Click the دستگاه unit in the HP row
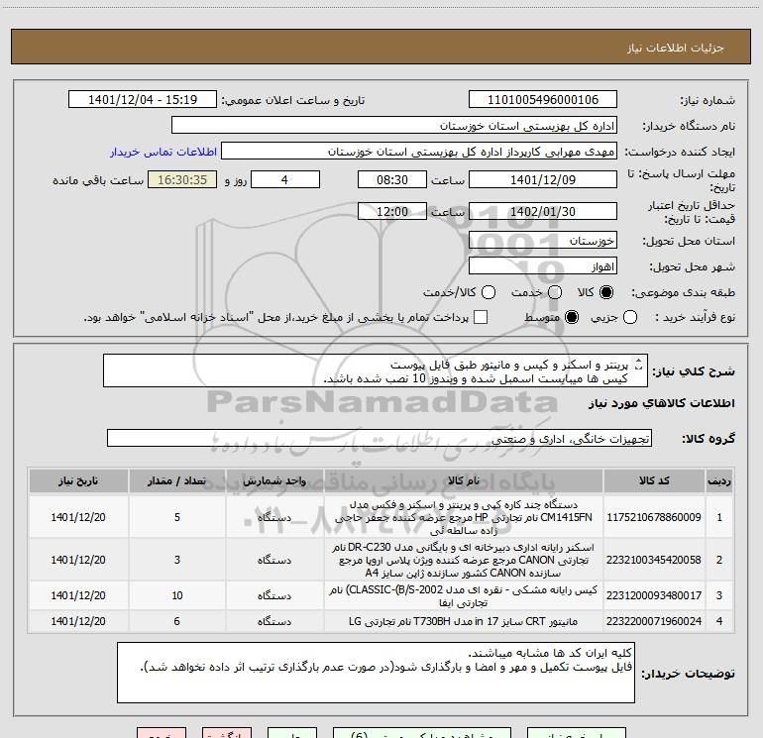The height and width of the screenshot is (738, 763). [x=274, y=518]
